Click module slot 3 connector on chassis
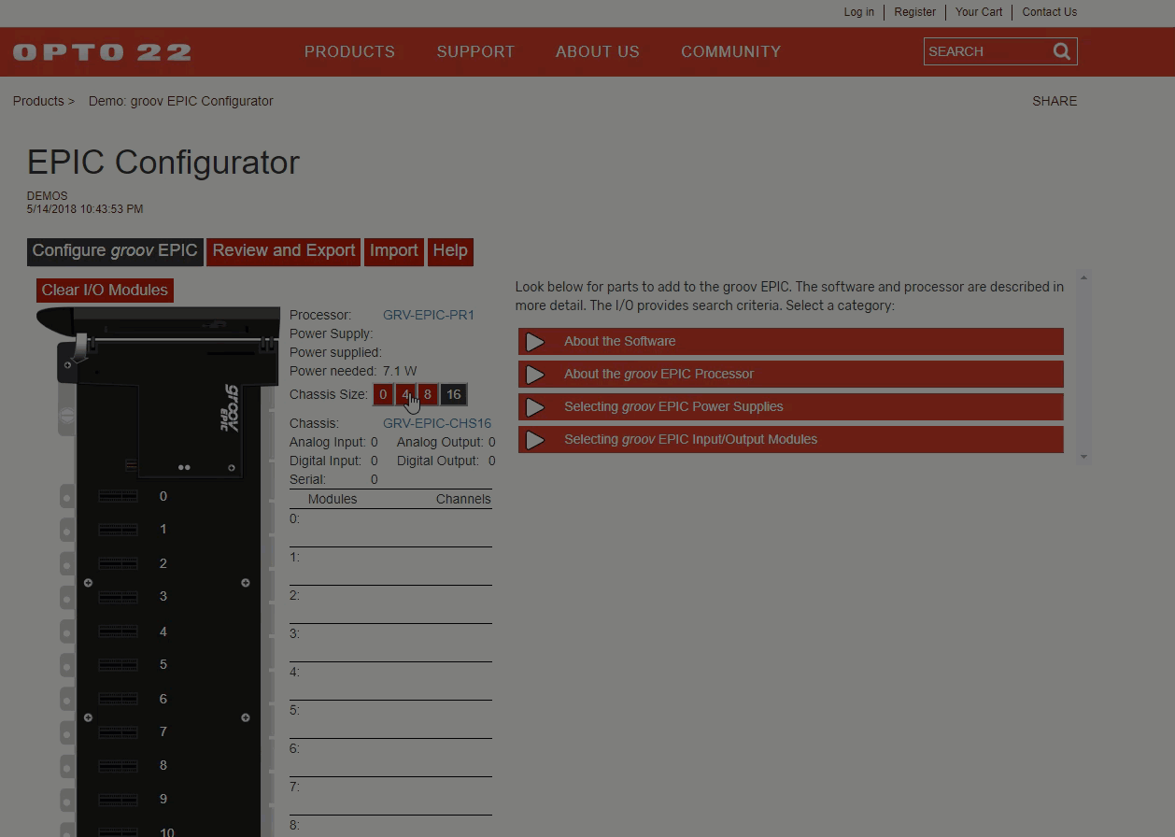This screenshot has width=1175, height=837. (x=119, y=597)
